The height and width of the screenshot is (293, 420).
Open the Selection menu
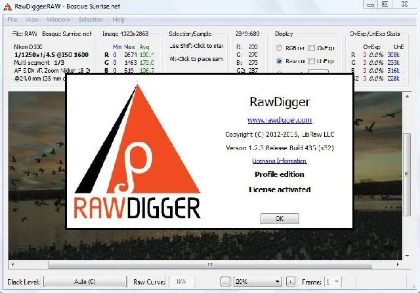click(x=91, y=20)
